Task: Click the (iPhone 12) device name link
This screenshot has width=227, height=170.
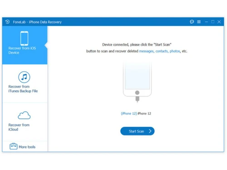Action: pos(129,113)
